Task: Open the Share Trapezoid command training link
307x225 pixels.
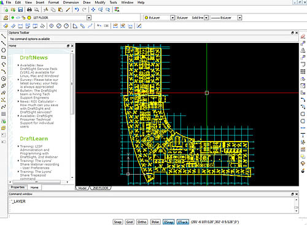Action: [x=36, y=175]
